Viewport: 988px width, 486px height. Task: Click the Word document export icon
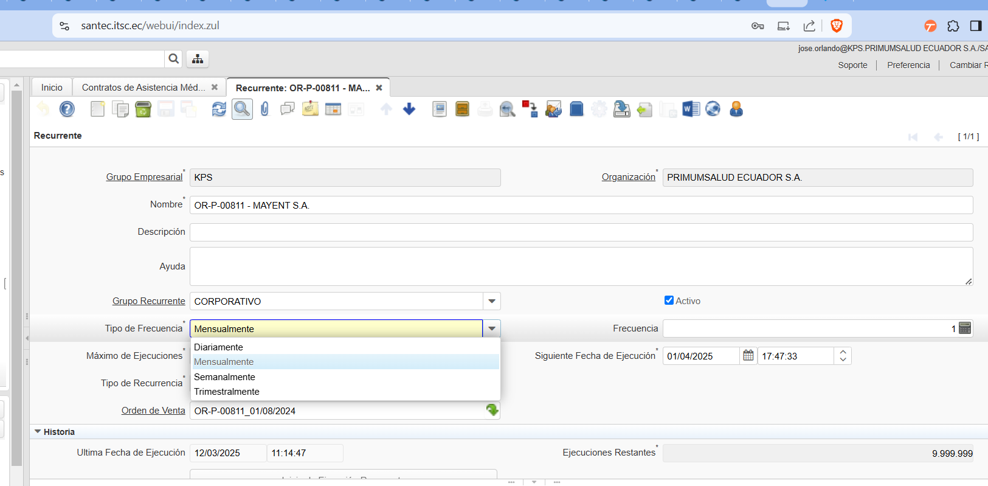tap(691, 109)
